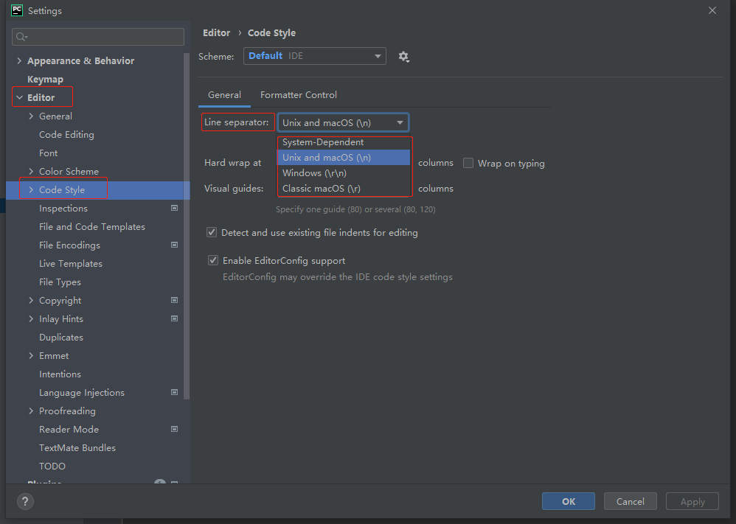The width and height of the screenshot is (736, 524).
Task: Disable Enable EditorConfig support checkbox
Action: 213,261
